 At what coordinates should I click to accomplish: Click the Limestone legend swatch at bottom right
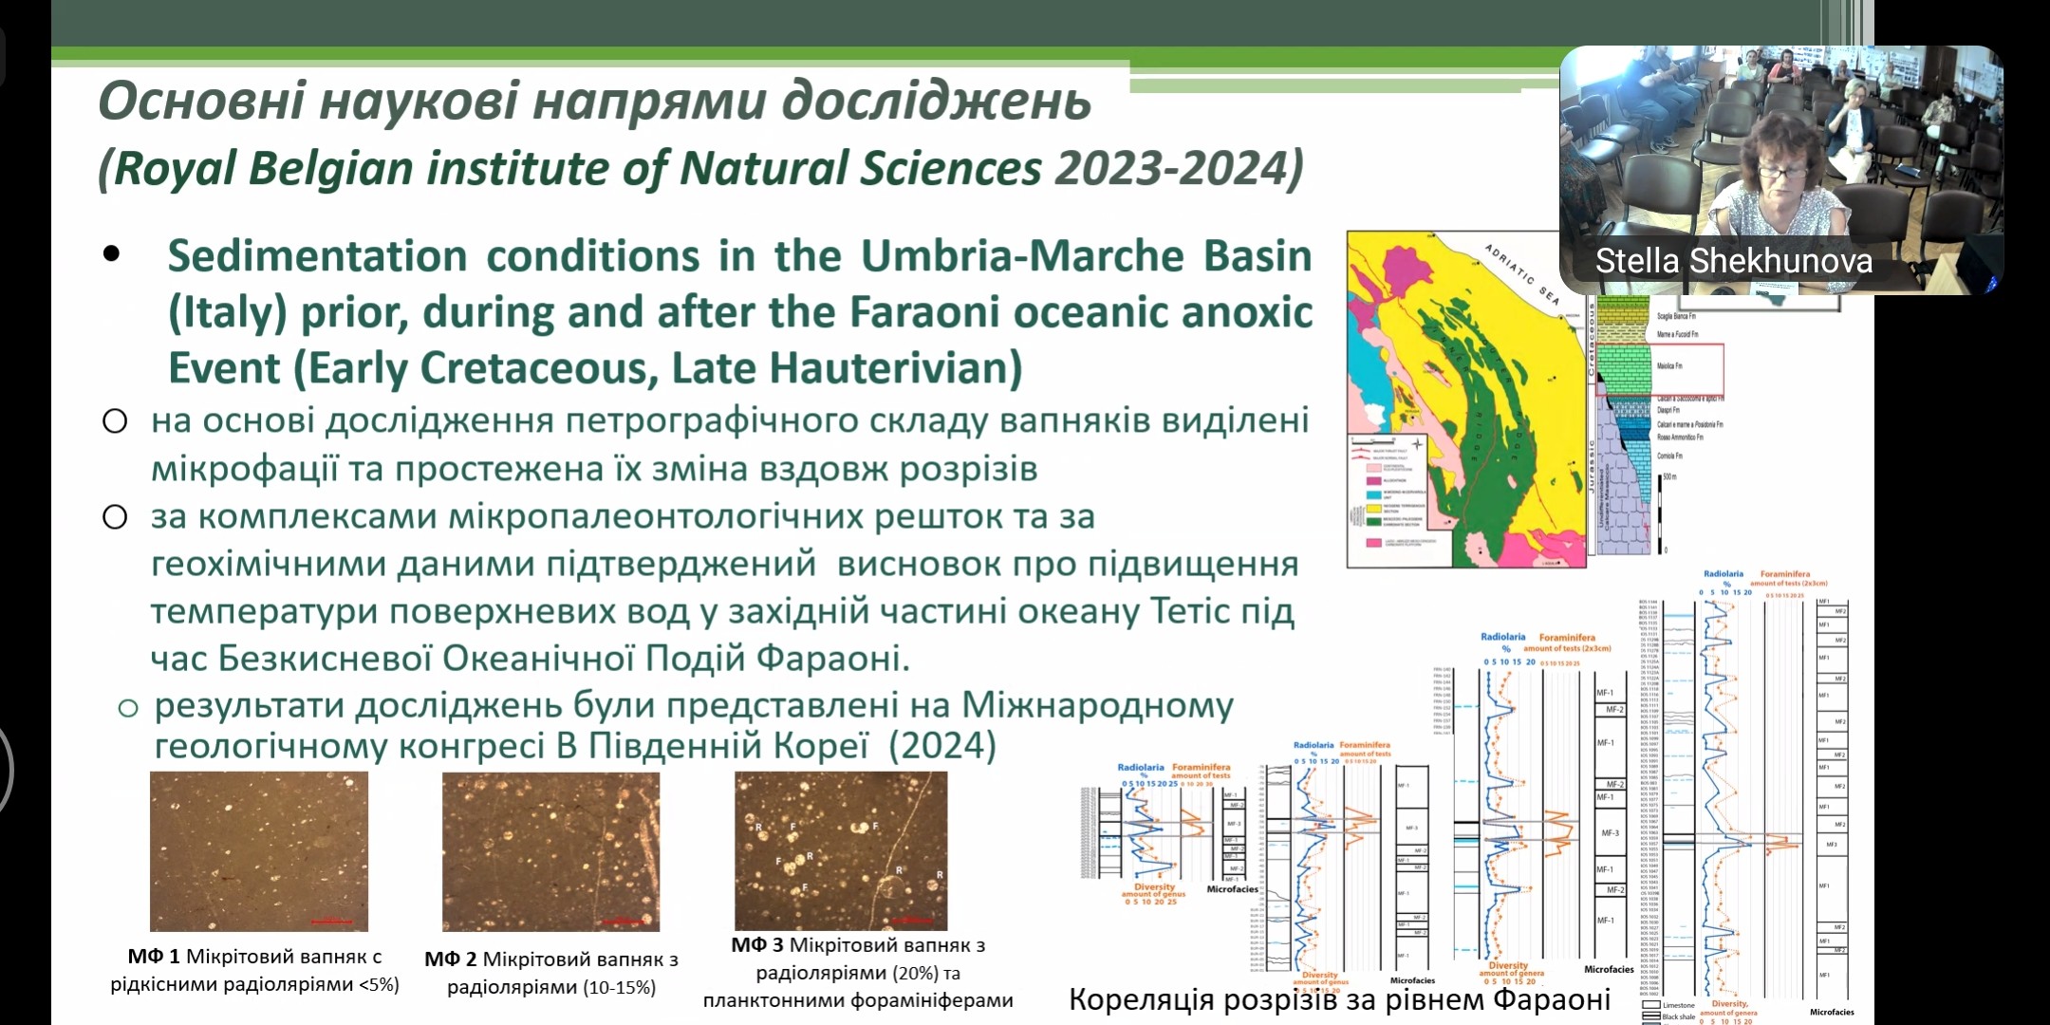coord(1651,1005)
